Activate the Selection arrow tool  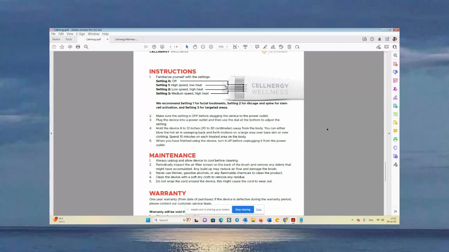[x=187, y=47]
